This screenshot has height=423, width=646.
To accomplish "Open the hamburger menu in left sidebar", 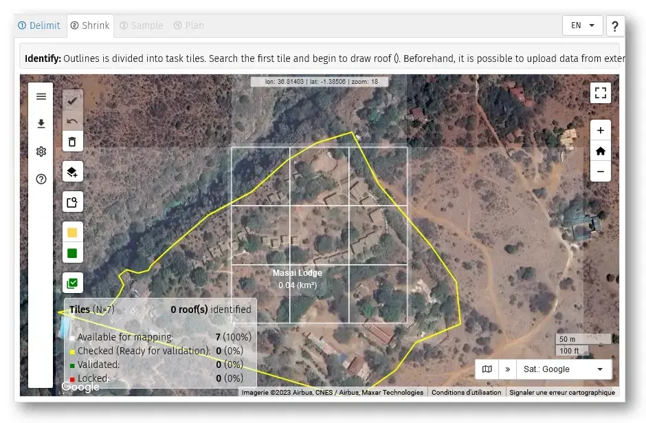I will [41, 96].
